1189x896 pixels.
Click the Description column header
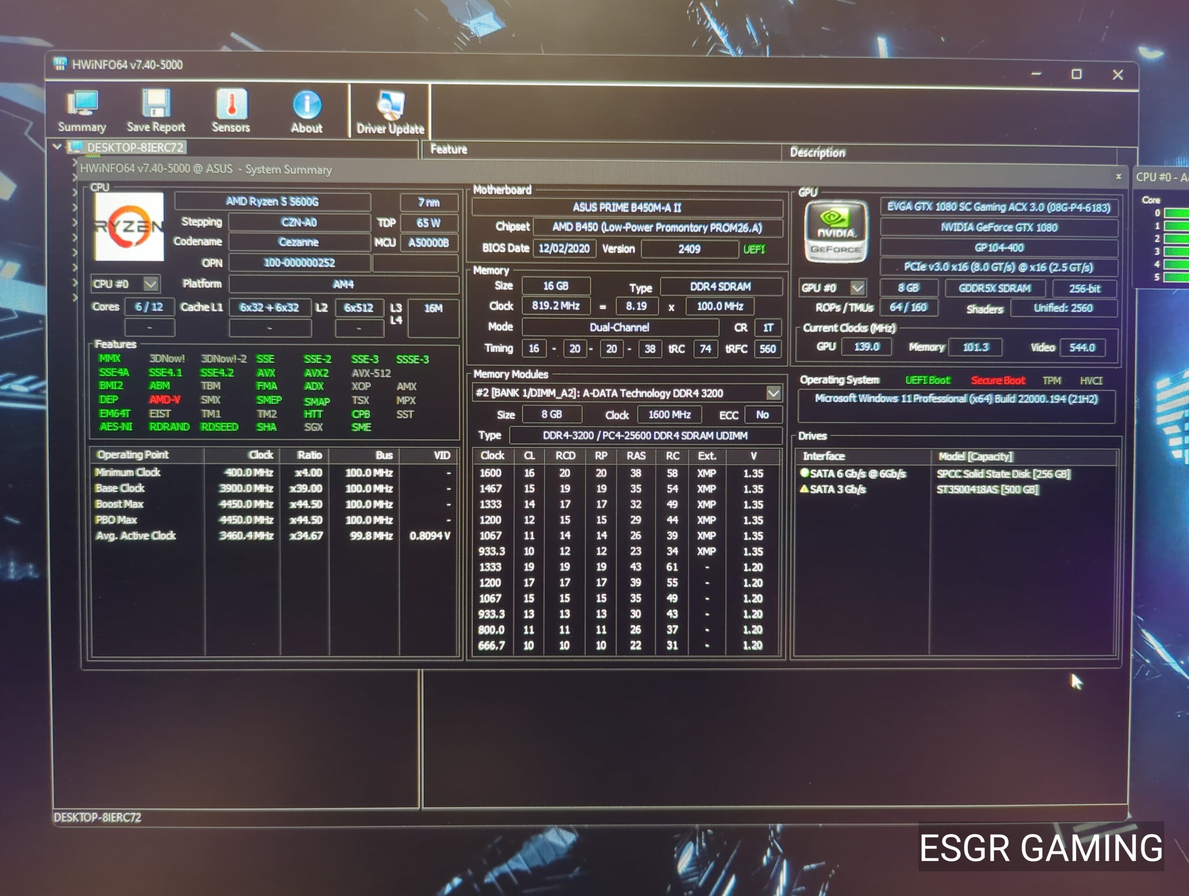click(x=817, y=152)
